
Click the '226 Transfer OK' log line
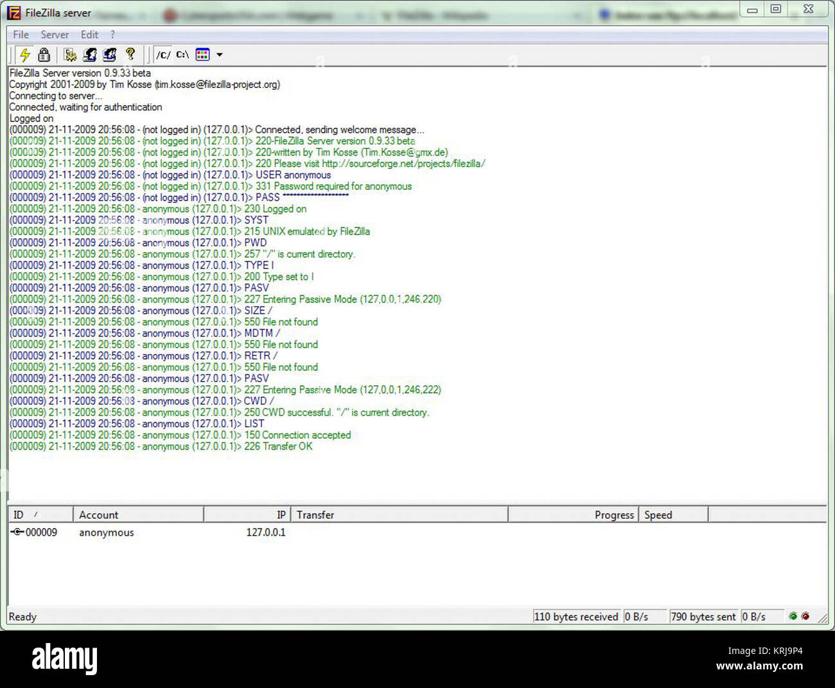click(x=161, y=446)
